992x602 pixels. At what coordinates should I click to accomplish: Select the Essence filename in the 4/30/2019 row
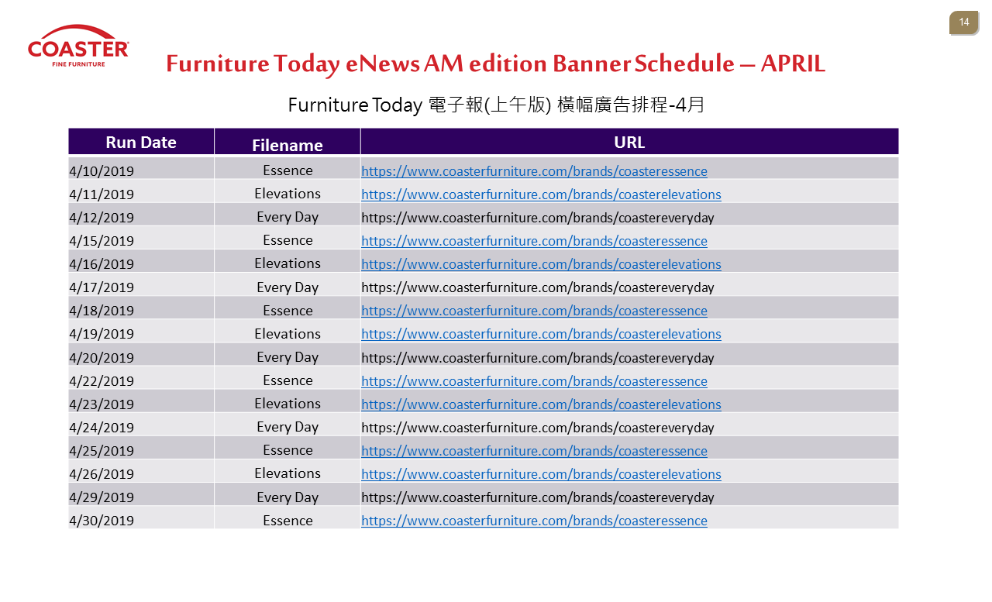[288, 521]
